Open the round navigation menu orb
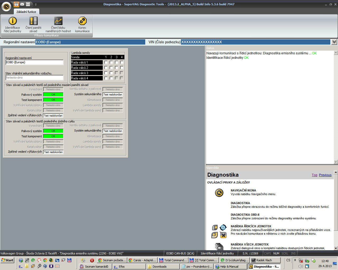This screenshot has width=338, height=270. (x=6, y=7)
